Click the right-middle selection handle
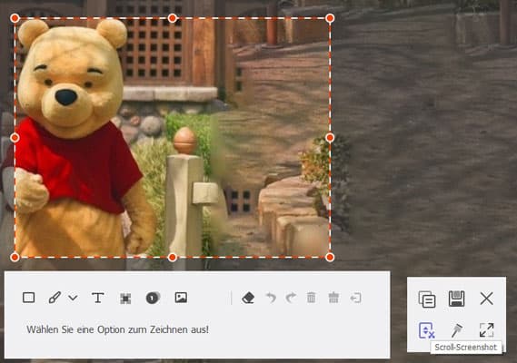Viewport: 517px width, 363px height. (x=330, y=138)
